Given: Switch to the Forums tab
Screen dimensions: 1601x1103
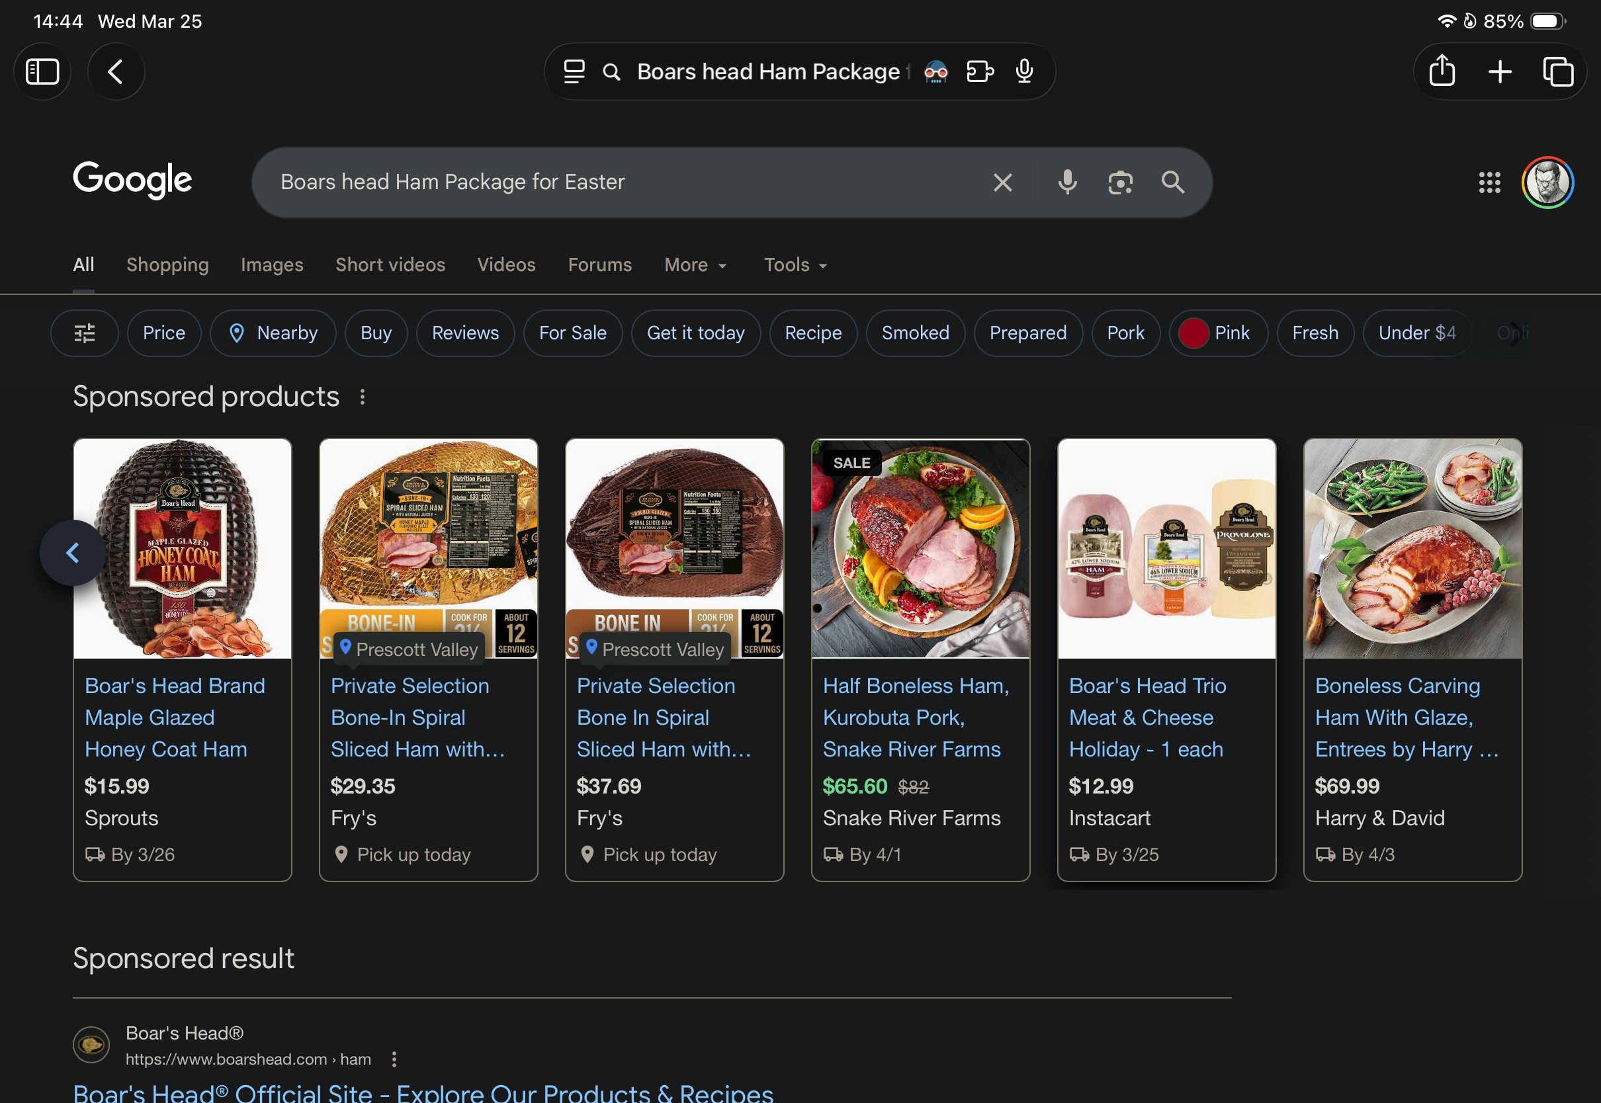Looking at the screenshot, I should pos(600,265).
